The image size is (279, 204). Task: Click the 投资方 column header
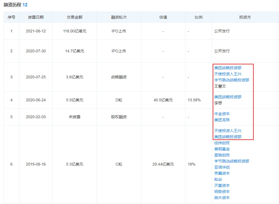tap(245, 17)
